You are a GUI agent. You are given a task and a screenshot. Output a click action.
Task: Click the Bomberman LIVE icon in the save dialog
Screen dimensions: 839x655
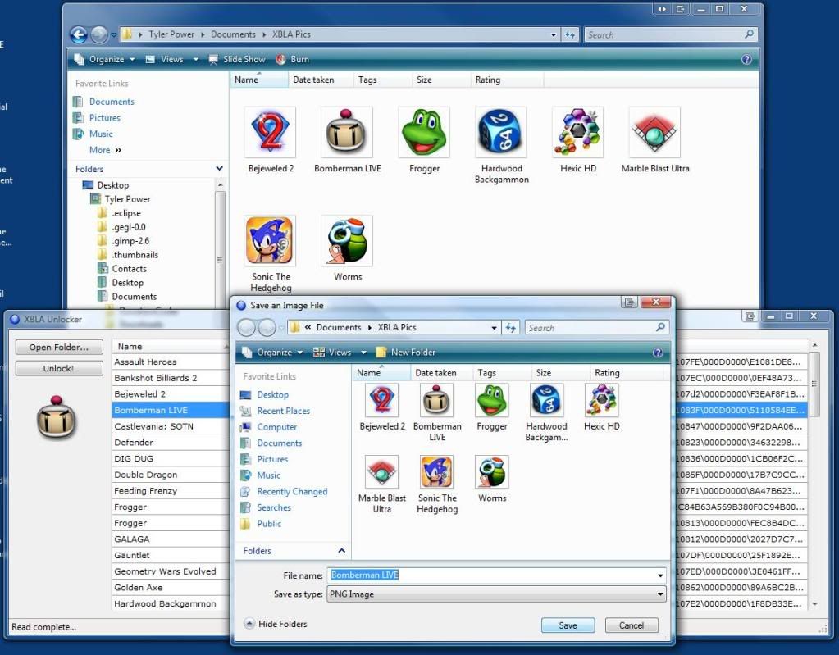(437, 401)
